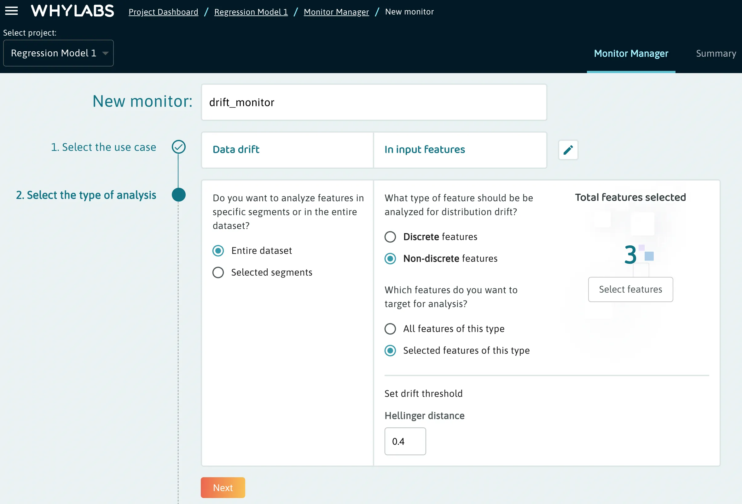Choose the Selected segments radio option
Screen dimensions: 742x504
click(218, 272)
